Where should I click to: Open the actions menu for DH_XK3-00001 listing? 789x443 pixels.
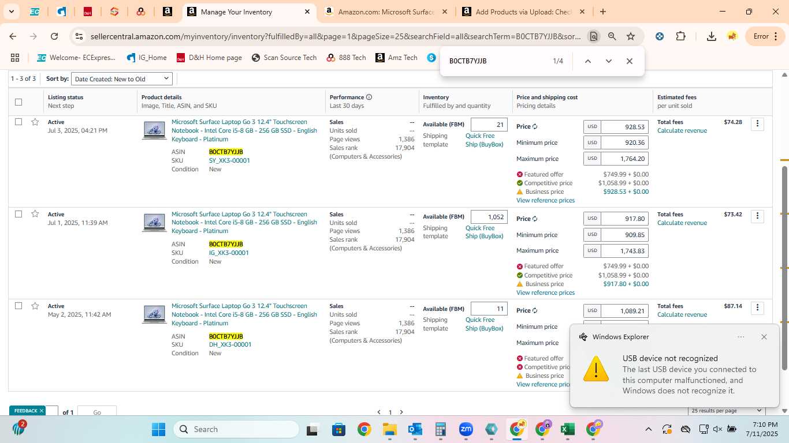[757, 308]
